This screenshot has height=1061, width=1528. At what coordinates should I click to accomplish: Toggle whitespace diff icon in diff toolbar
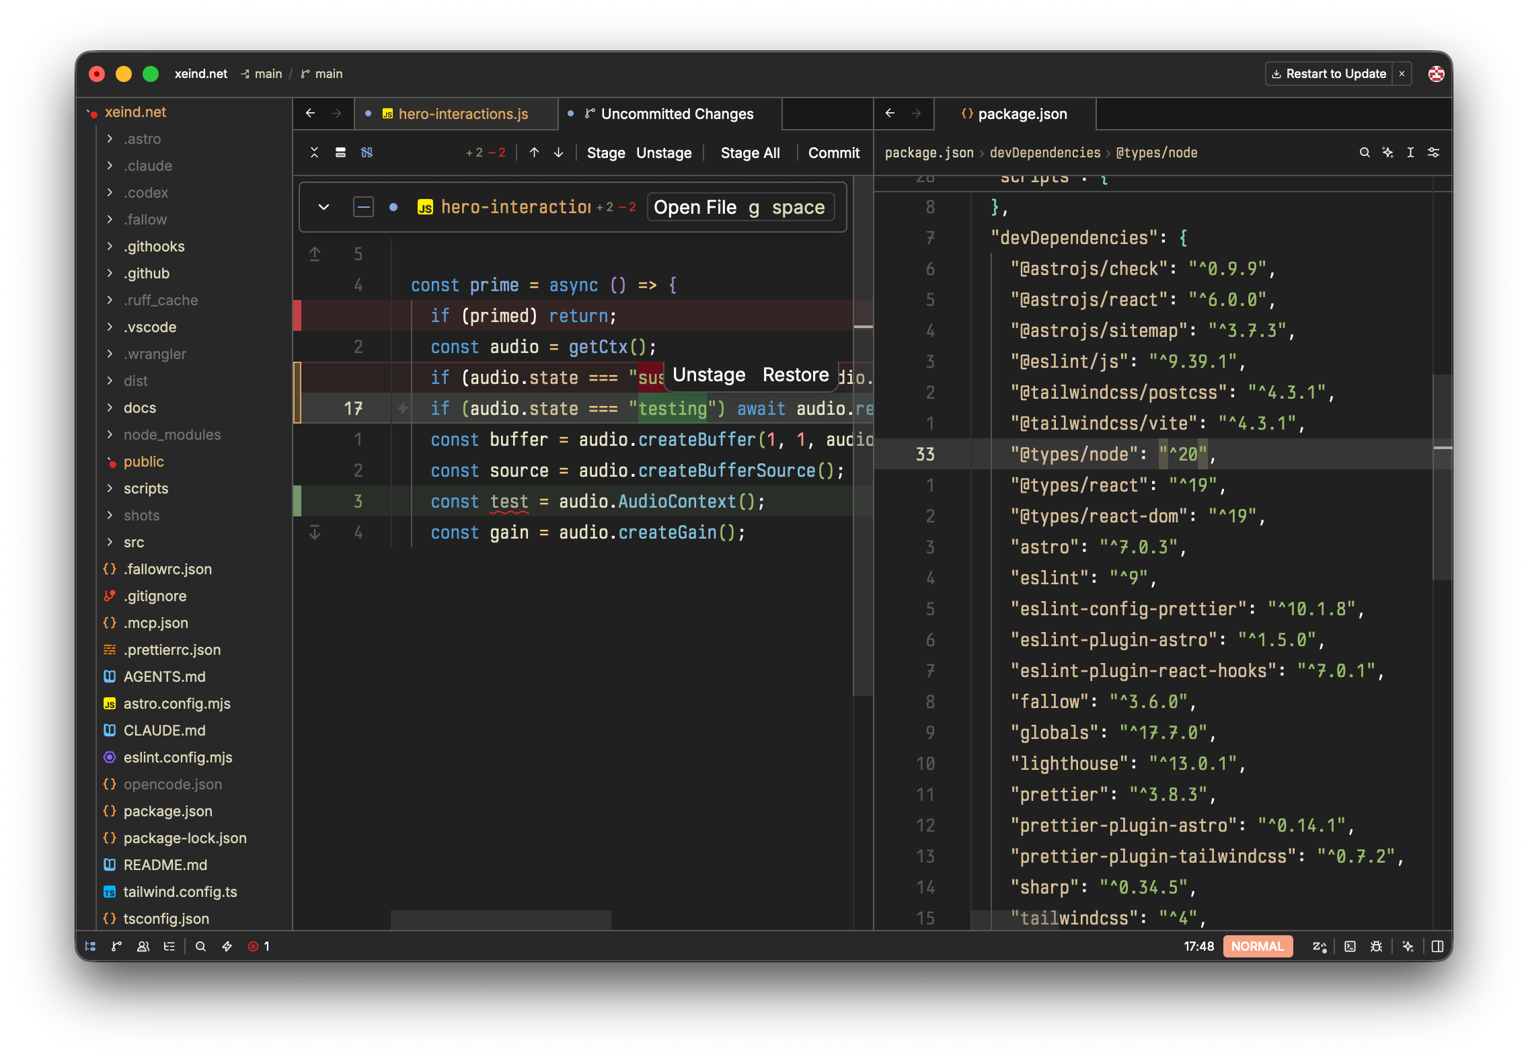(367, 153)
